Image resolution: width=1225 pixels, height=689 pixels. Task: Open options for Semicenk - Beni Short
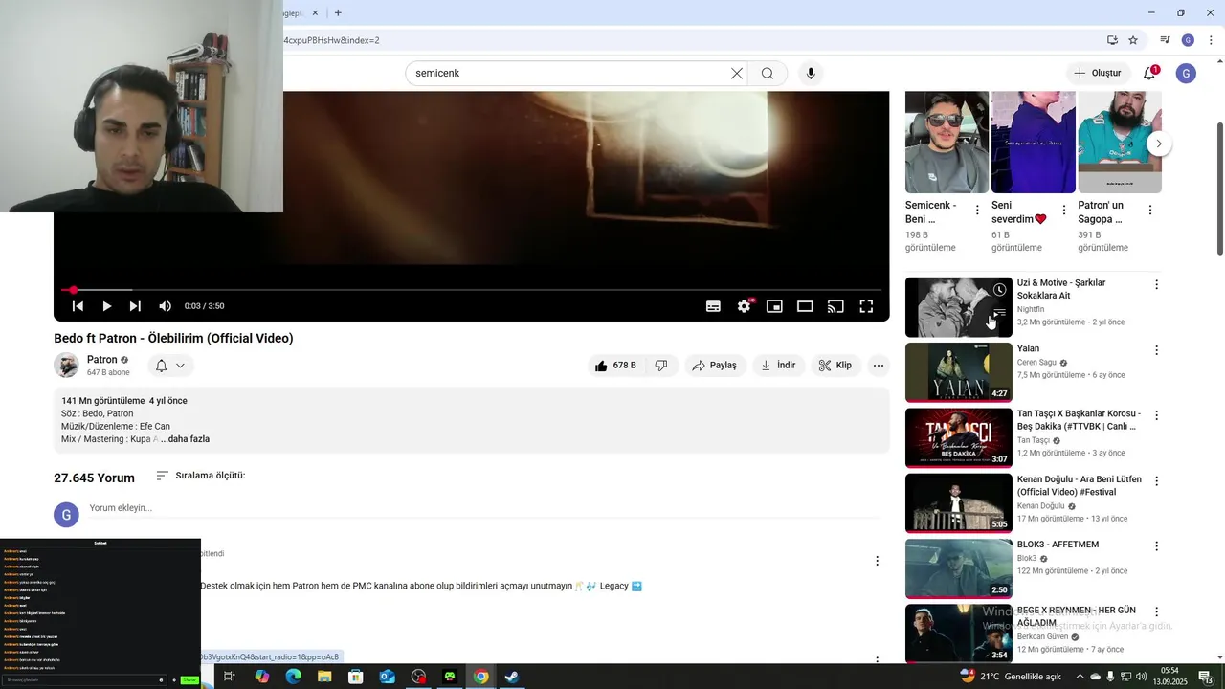pyautogui.click(x=977, y=210)
